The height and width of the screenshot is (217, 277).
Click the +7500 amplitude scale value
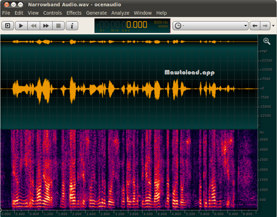point(265,79)
